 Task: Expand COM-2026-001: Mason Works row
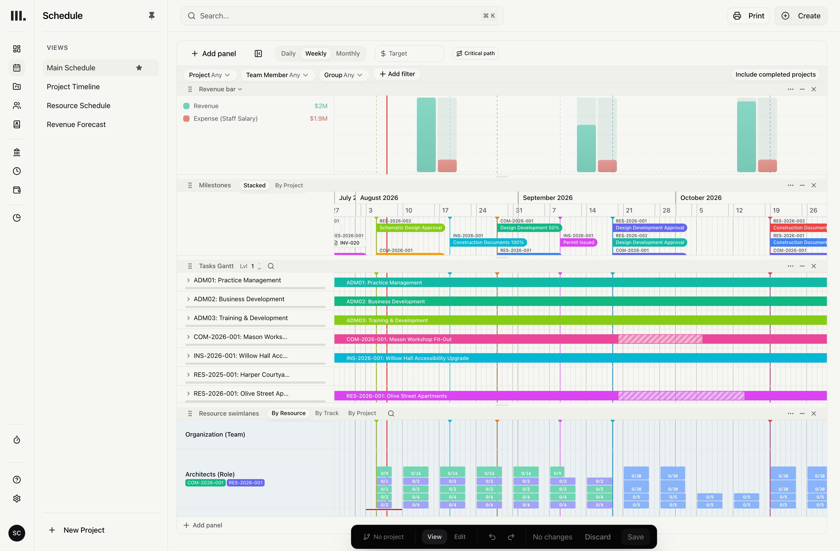coord(188,337)
